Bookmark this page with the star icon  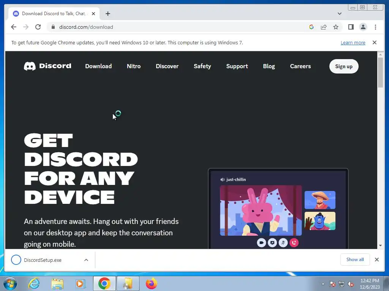point(336,27)
